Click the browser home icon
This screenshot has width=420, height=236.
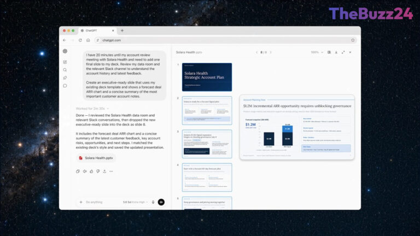pyautogui.click(x=88, y=40)
